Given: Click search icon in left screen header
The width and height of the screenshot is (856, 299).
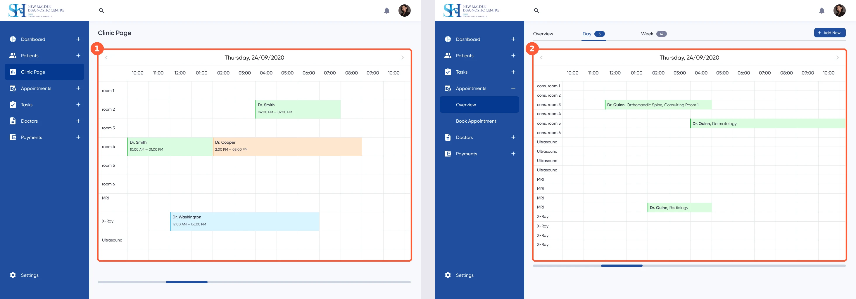Looking at the screenshot, I should [101, 11].
